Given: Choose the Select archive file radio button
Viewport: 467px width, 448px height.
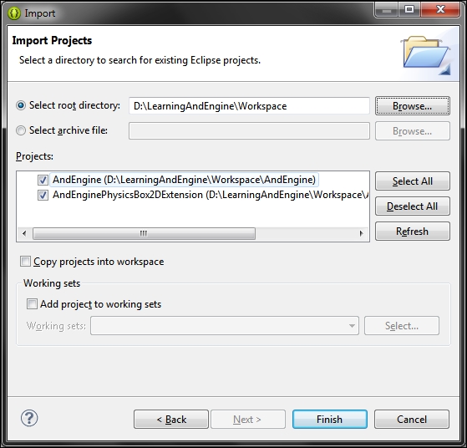Looking at the screenshot, I should (21, 130).
